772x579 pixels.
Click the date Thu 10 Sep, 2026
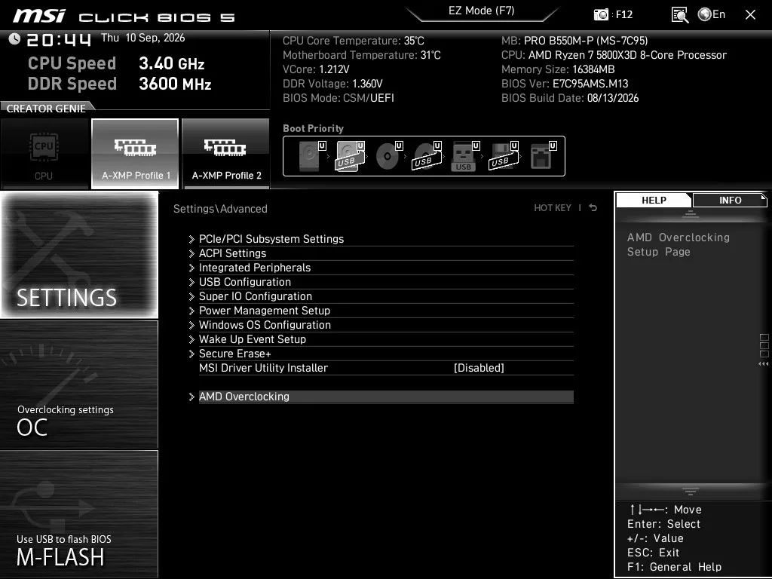point(142,38)
